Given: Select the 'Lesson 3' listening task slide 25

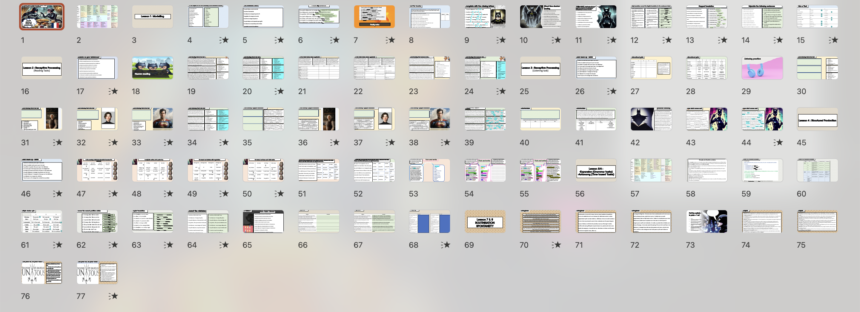Looking at the screenshot, I should [x=540, y=68].
